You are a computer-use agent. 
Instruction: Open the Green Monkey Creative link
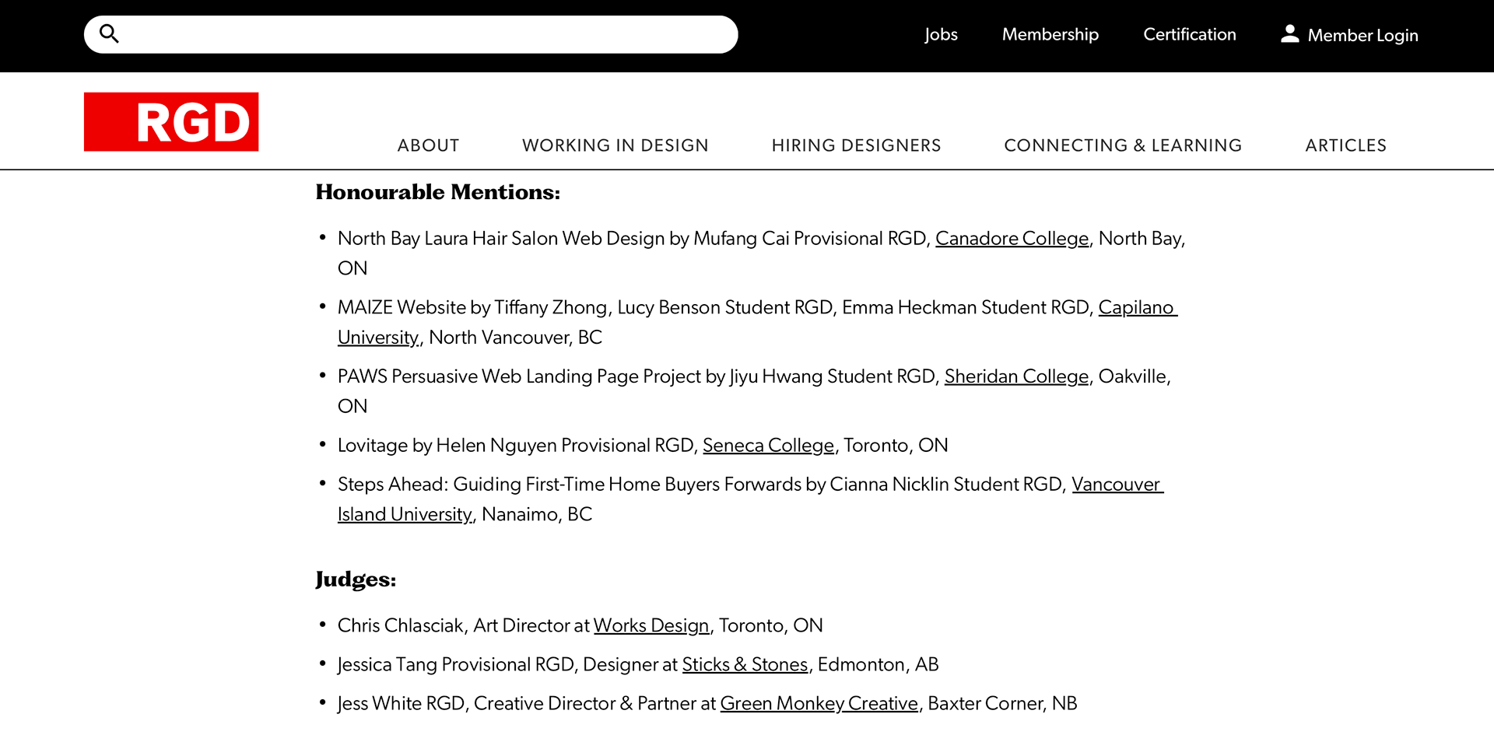(819, 704)
